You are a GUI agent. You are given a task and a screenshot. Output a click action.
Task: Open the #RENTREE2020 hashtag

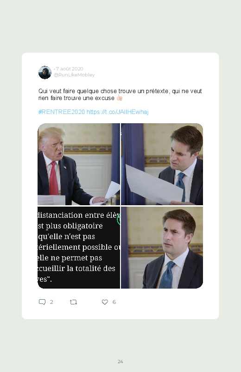click(62, 112)
